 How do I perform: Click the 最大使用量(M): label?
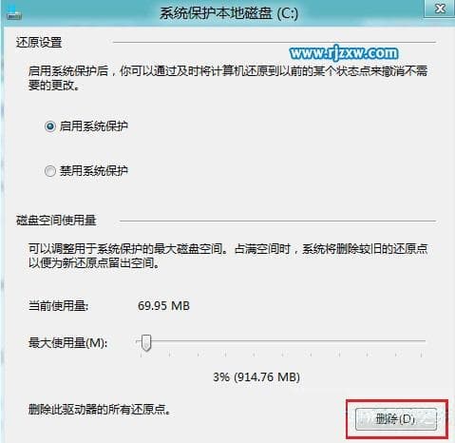tap(67, 342)
